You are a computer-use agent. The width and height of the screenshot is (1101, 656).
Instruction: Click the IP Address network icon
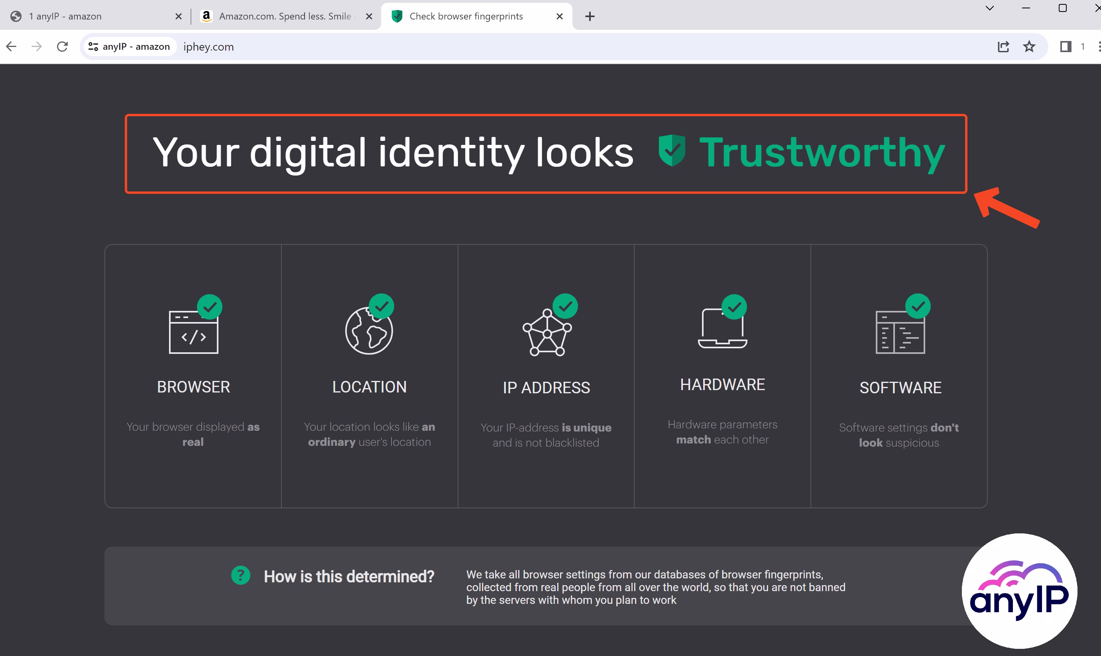pyautogui.click(x=547, y=332)
